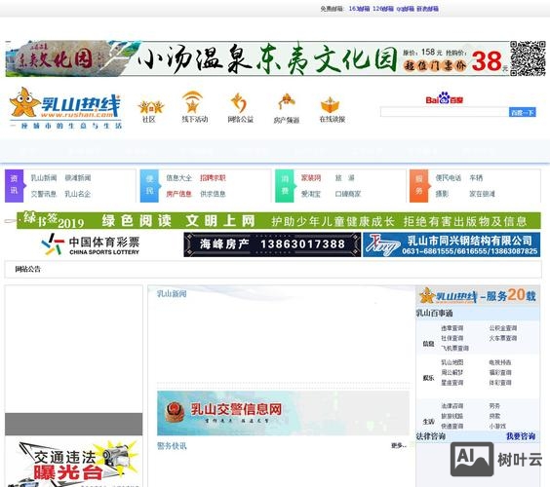Screen dimensions: 550x487
Task: Open the 163邮箱 mail link
Action: 359,9
